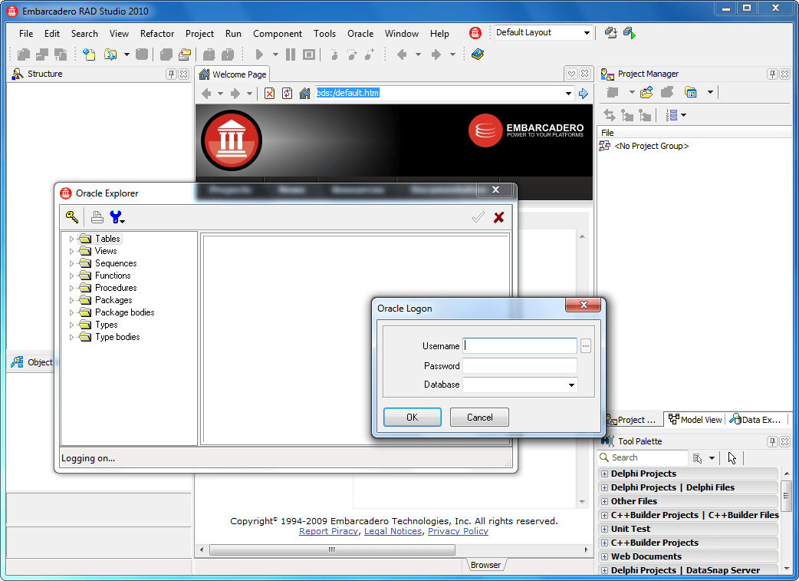Open the Default Layout dropdown
This screenshot has width=799, height=581.
click(x=587, y=32)
